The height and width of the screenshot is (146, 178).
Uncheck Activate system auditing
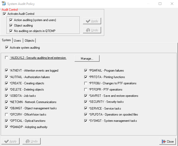click(x=7, y=48)
